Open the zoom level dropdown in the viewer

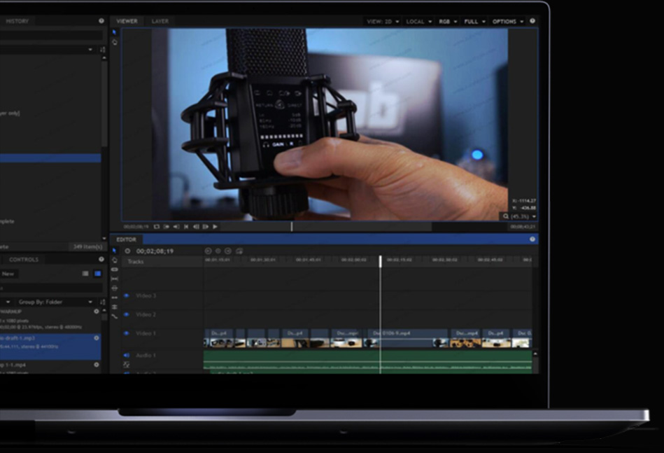point(519,216)
